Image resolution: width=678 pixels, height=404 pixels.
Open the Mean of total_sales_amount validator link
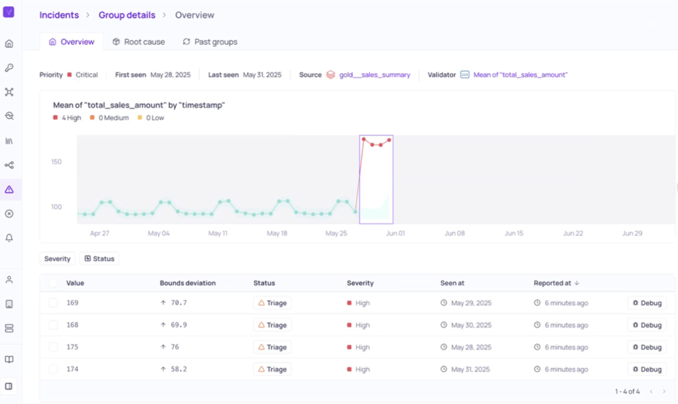[520, 75]
